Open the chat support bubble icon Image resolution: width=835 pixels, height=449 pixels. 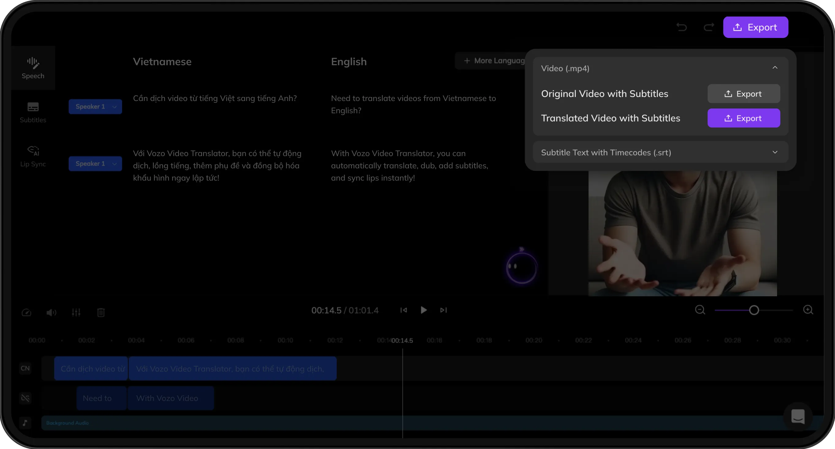click(798, 416)
